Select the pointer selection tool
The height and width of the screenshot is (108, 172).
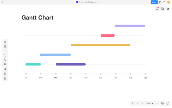coord(5,42)
